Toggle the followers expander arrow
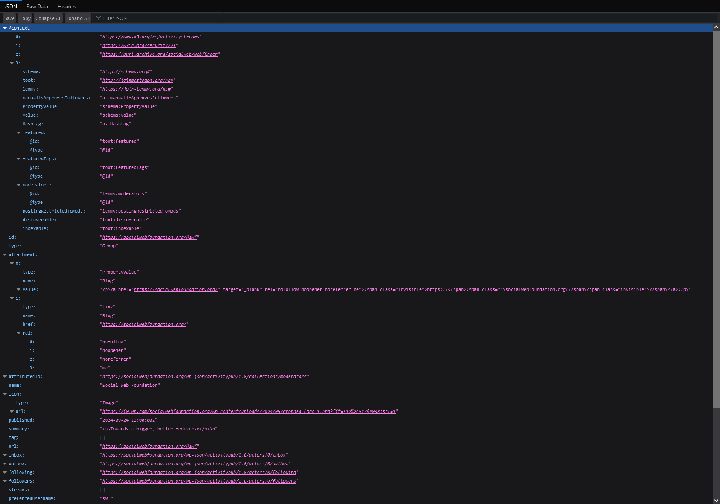 [x=5, y=481]
